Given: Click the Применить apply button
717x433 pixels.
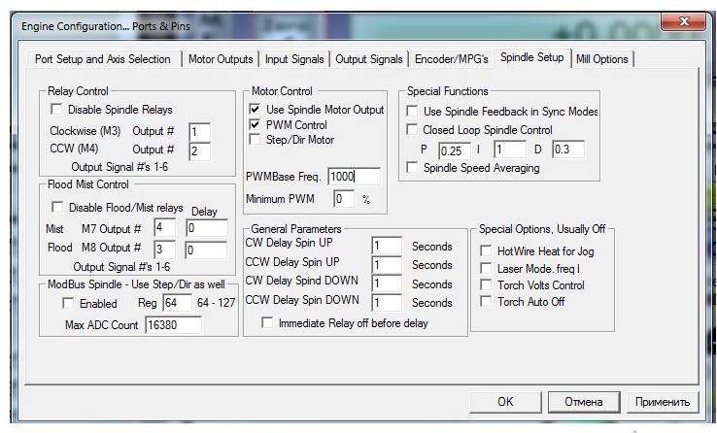Looking at the screenshot, I should tap(663, 402).
